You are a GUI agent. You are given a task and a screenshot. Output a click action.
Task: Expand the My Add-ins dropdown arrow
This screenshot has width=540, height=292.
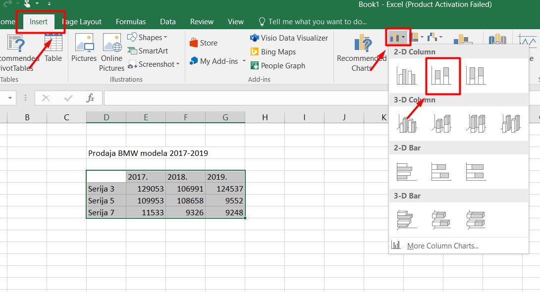click(x=244, y=61)
